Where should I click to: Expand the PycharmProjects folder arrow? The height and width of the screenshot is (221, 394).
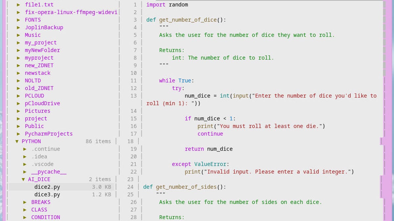pos(19,134)
